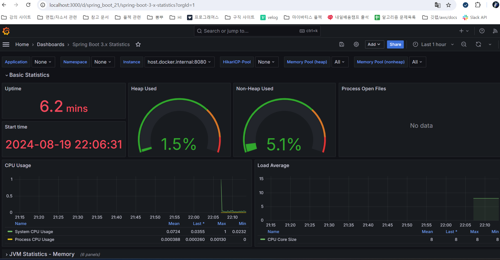
Task: Click the Process CPU Usage yellow color swatch
Action: (10, 239)
